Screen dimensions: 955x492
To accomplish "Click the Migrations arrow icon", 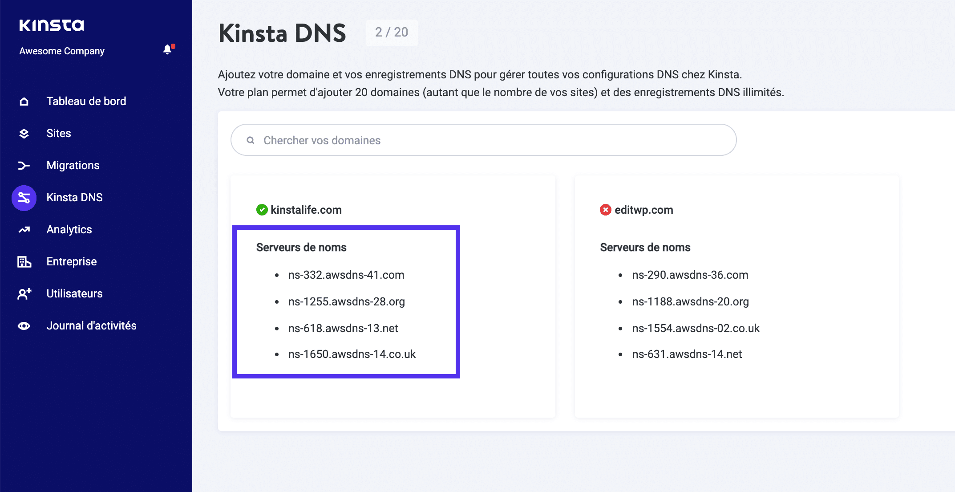I will [x=24, y=165].
